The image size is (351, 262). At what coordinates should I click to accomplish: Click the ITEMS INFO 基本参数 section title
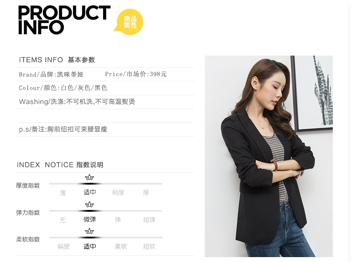coord(57,60)
